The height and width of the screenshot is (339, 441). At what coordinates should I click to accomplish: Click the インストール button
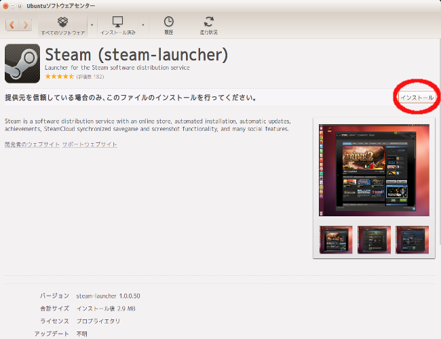pos(417,98)
